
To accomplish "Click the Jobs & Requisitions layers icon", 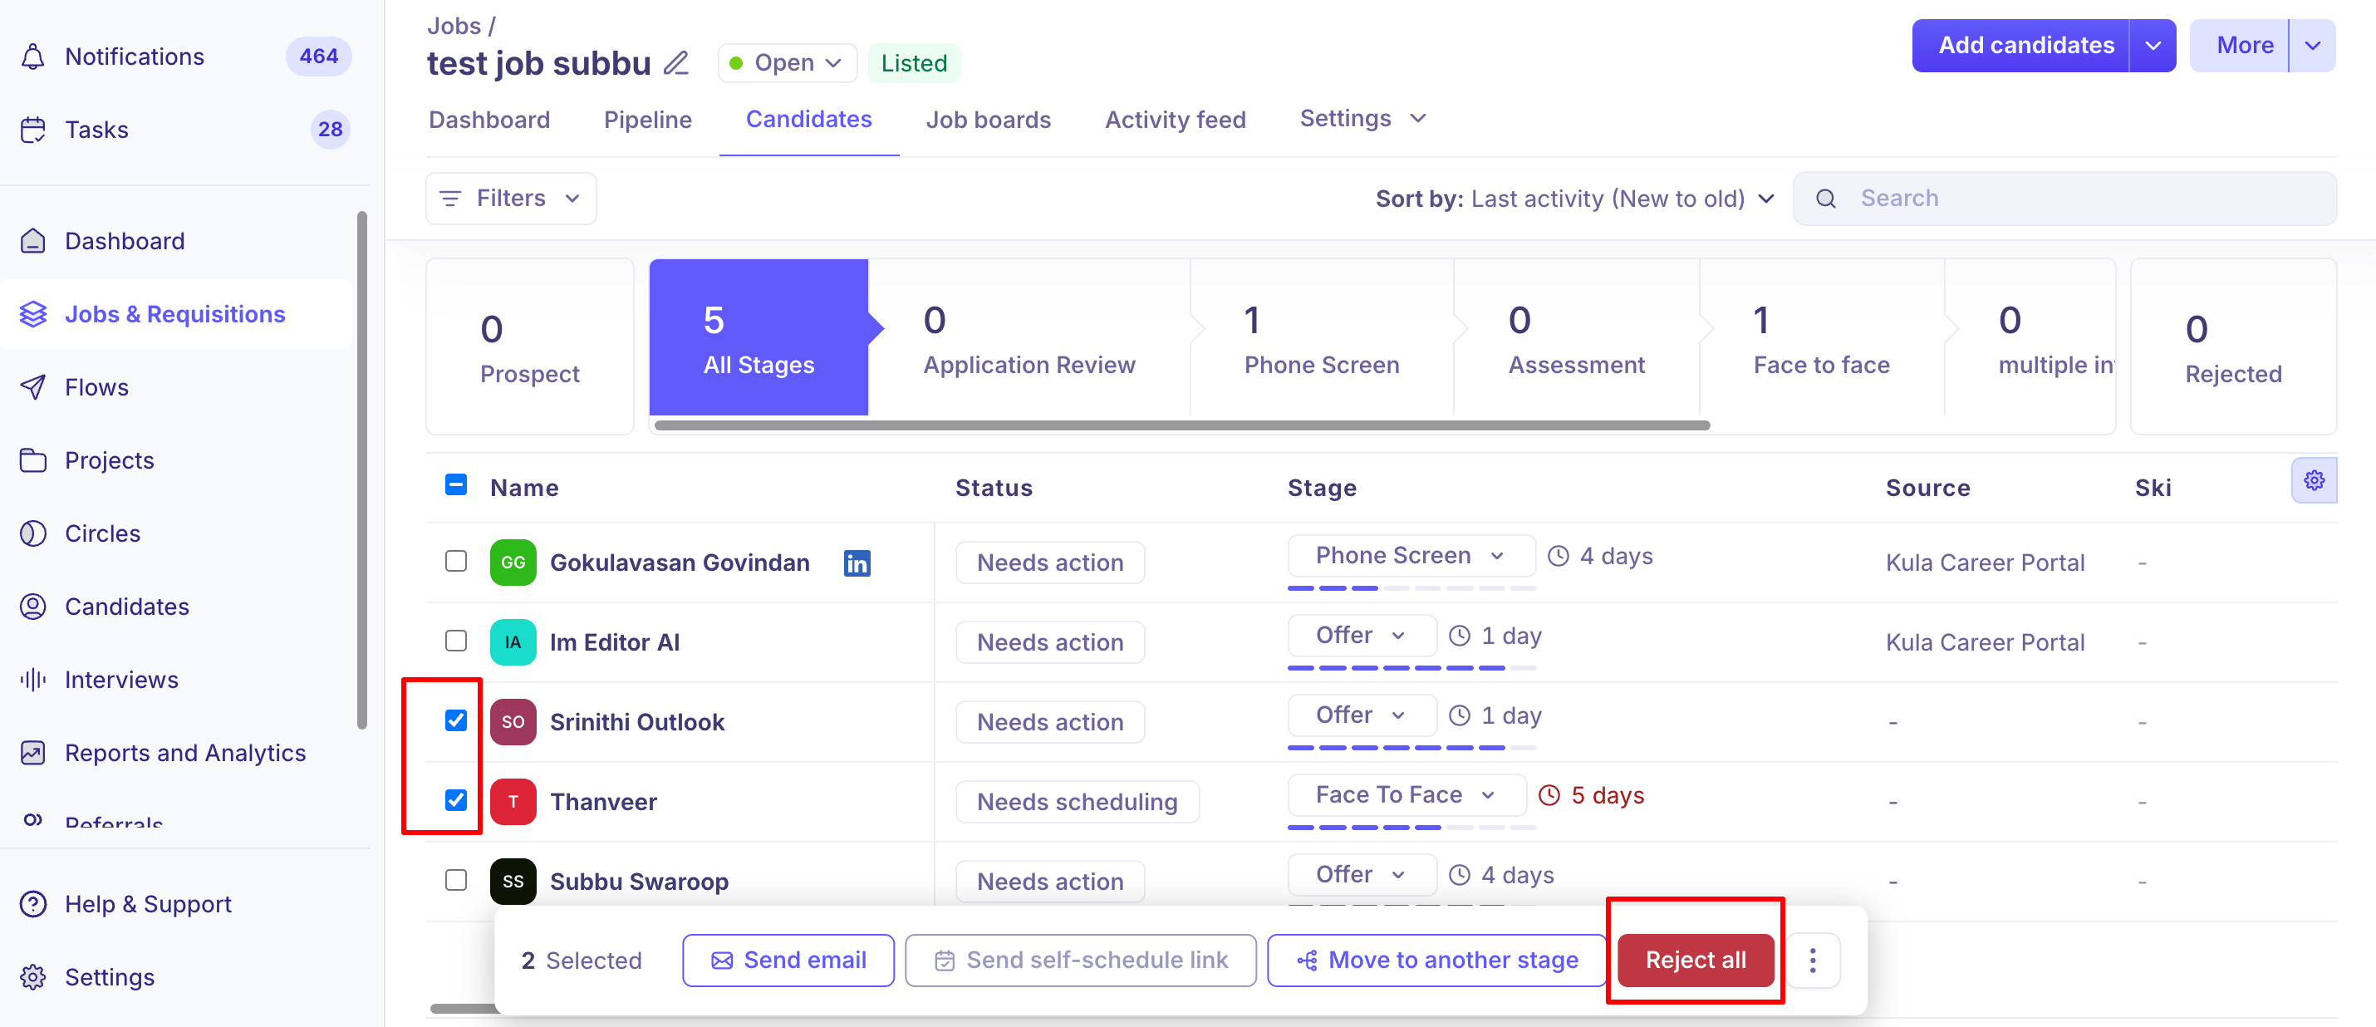I will click(33, 314).
